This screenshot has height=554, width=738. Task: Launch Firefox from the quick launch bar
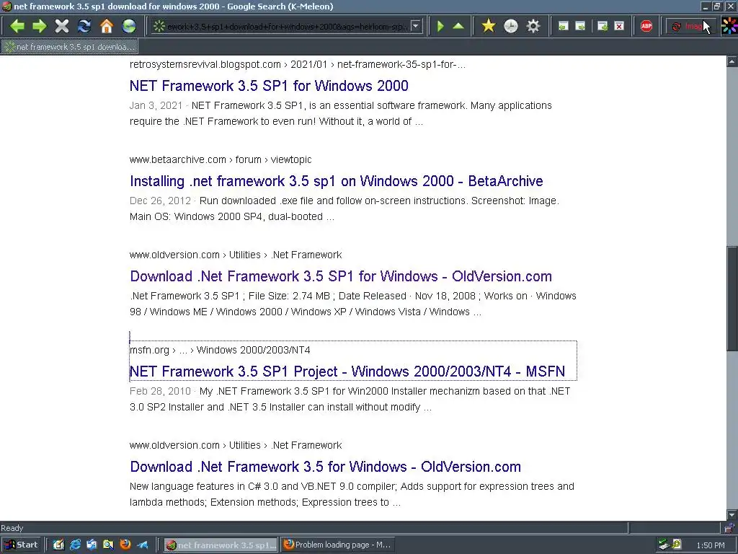(125, 545)
